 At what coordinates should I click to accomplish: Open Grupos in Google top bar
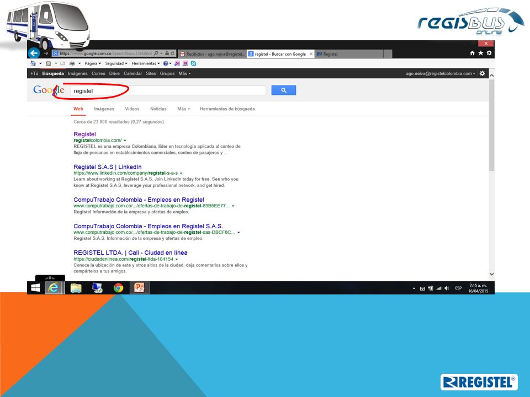click(x=167, y=73)
